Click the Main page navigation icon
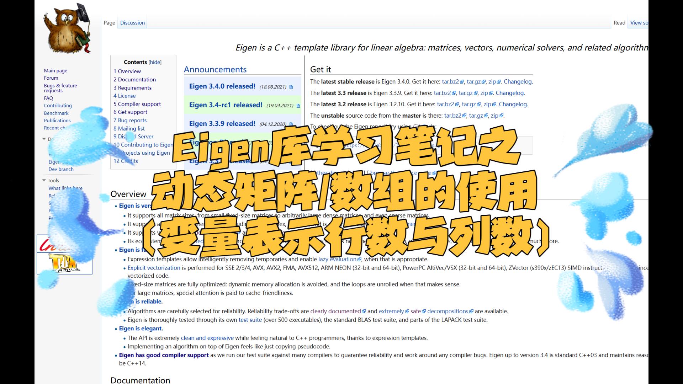The image size is (683, 384). coord(55,70)
